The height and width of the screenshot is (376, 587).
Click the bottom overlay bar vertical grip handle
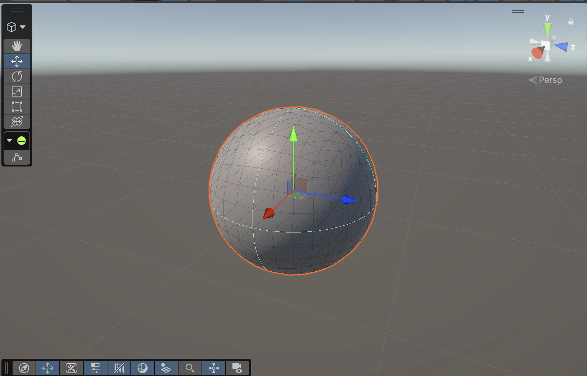point(6,368)
